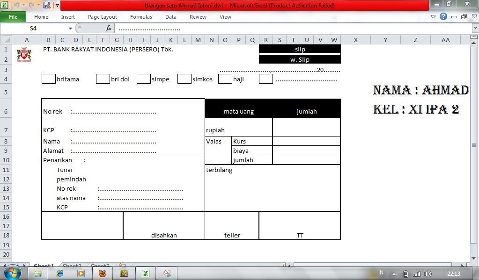The width and height of the screenshot is (479, 280).
Task: Expand the ribbon with the caret icon
Action: (x=433, y=17)
